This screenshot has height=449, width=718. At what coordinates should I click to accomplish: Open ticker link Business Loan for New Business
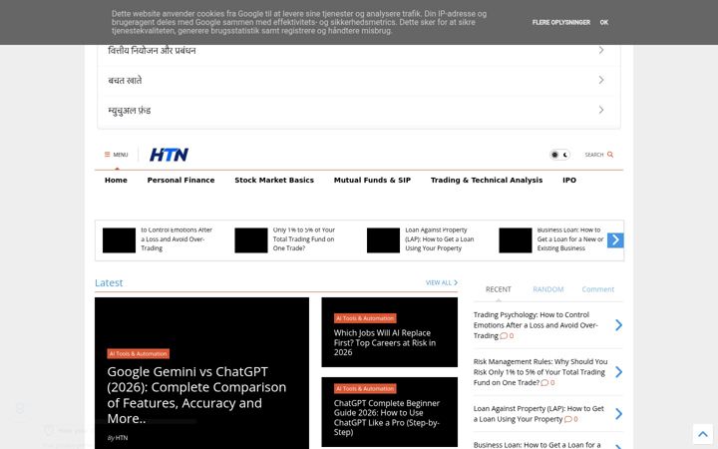570,239
